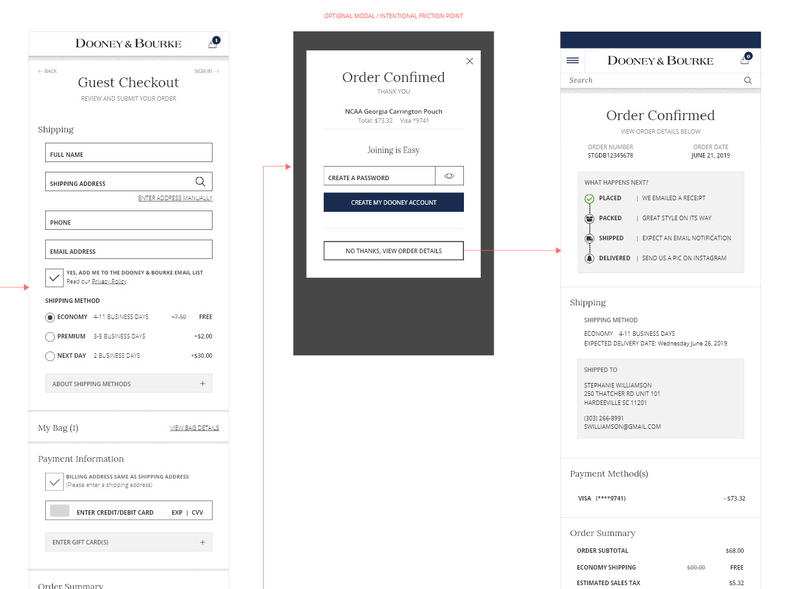Click Expected Delivery Date text
Viewport: 787px width, 589px height.
(655, 344)
